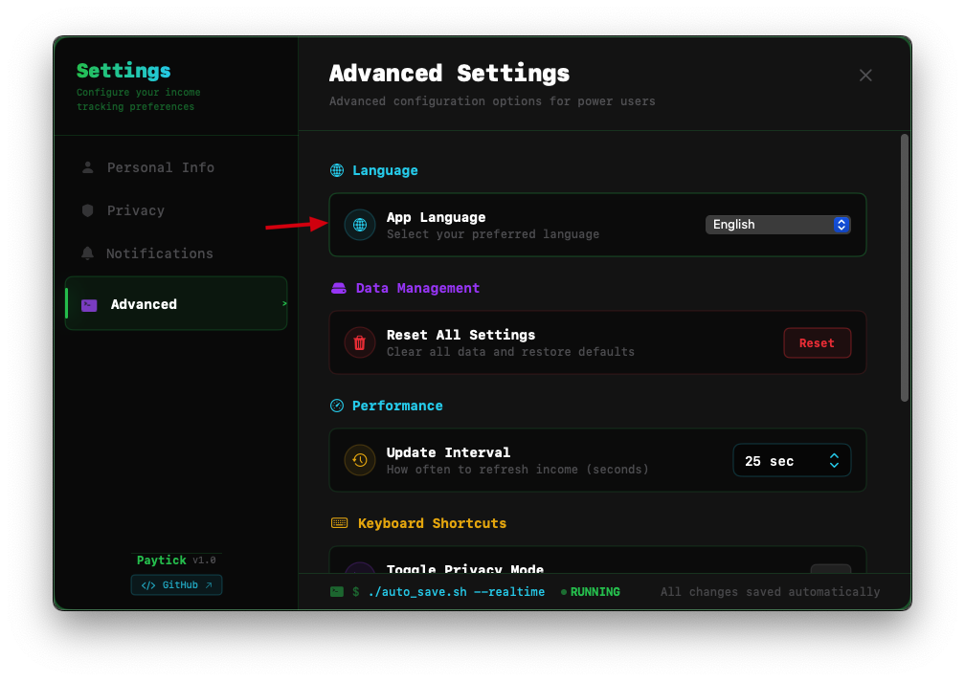Open the Update Interval value selector
The width and height of the screenshot is (965, 681).
click(792, 460)
